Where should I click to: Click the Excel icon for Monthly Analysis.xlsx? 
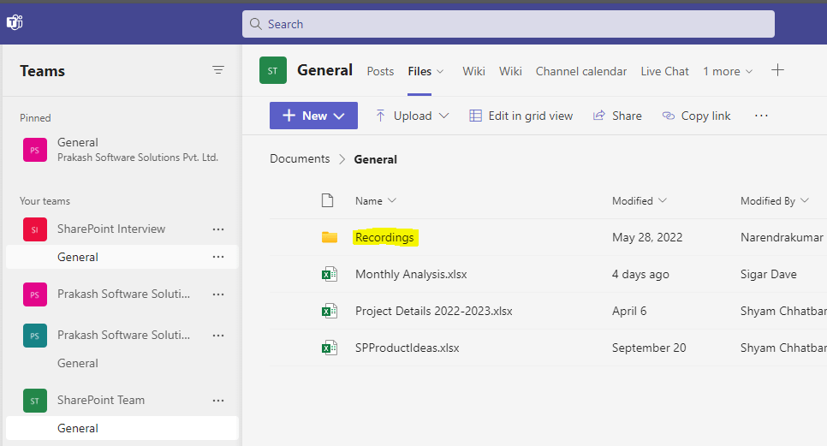coord(329,274)
